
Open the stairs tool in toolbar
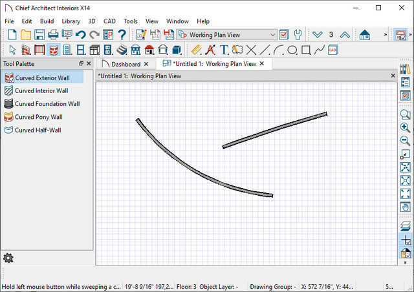pos(122,50)
